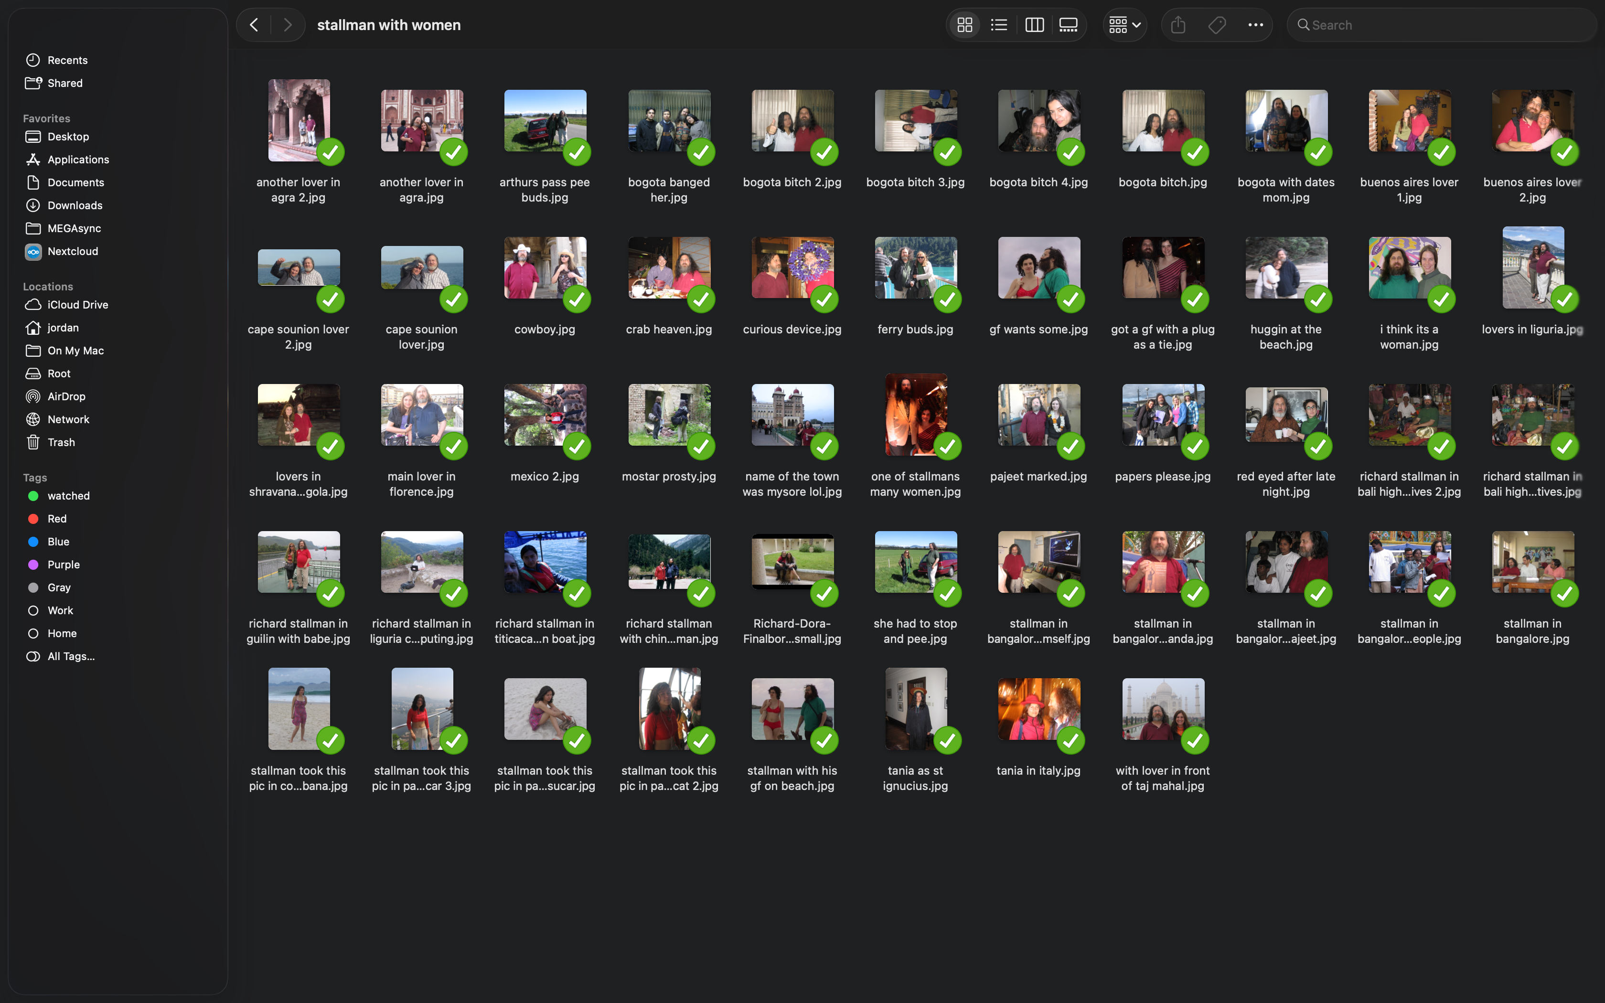Click the Edit Tags icon
This screenshot has height=1003, width=1605.
pyautogui.click(x=1217, y=25)
